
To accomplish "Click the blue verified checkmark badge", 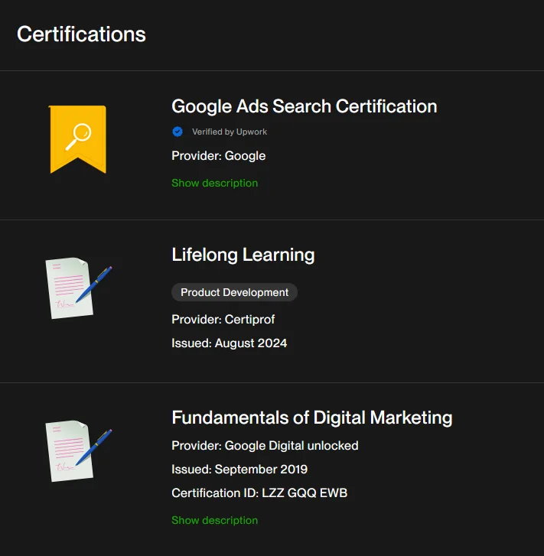I will click(178, 132).
